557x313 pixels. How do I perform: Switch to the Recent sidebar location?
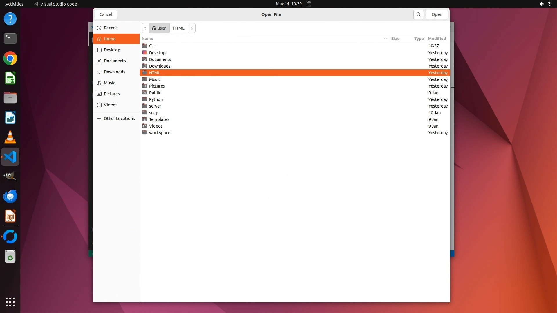pos(110,28)
